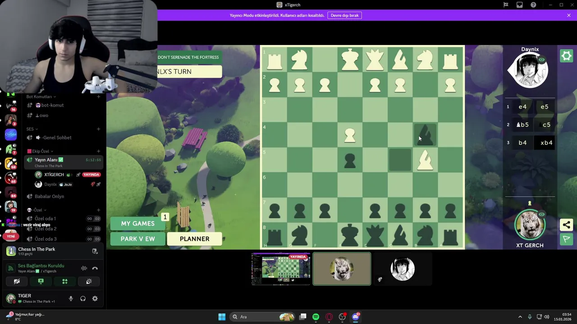The image size is (577, 324).
Task: Open server icon with 84 badge
Action: pyautogui.click(x=10, y=192)
